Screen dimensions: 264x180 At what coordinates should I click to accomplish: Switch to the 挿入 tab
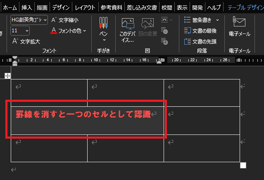[x=26, y=7]
